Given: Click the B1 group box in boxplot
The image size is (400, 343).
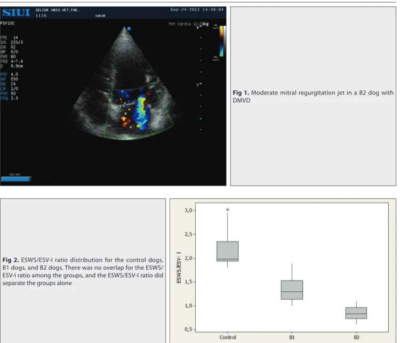Looking at the screenshot, I should coord(292,290).
